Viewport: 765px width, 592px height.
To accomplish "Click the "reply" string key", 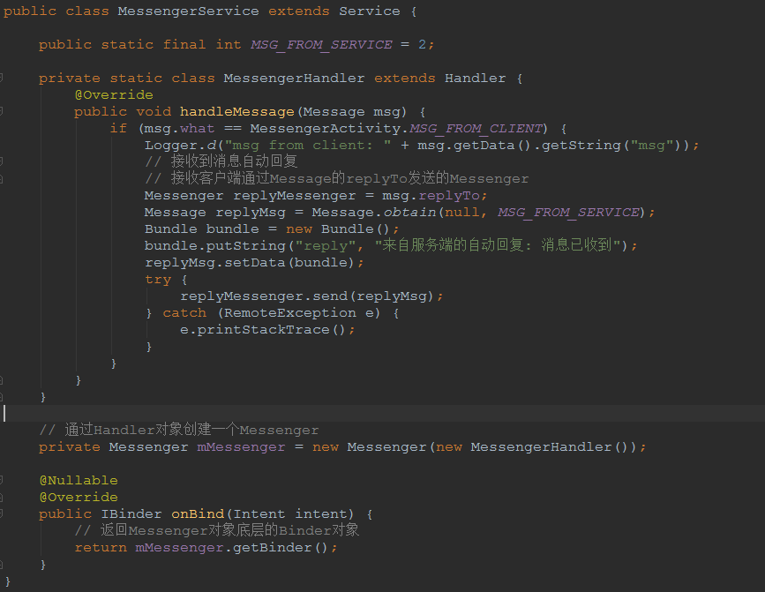I will click(326, 246).
